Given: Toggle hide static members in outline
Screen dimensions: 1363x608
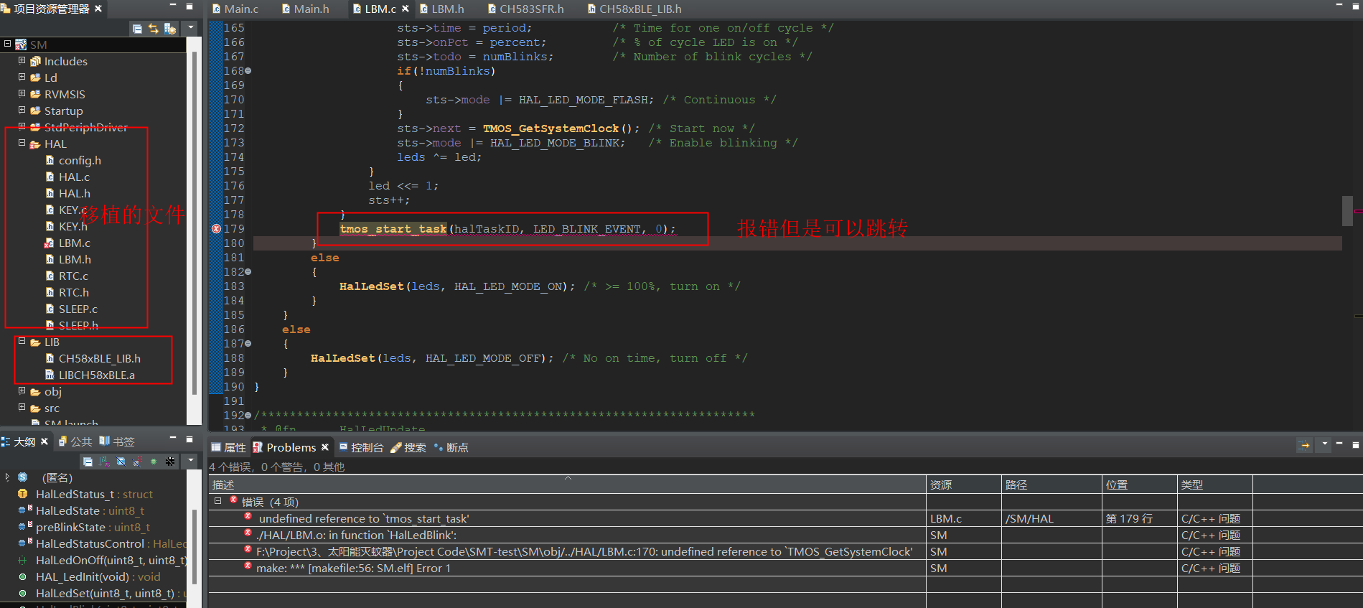Looking at the screenshot, I should 137,462.
